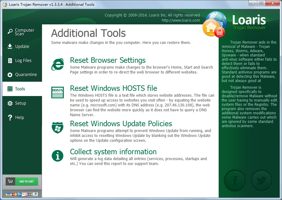This screenshot has width=282, height=200.
Task: Open the Twitter page button
Action: coord(261,181)
